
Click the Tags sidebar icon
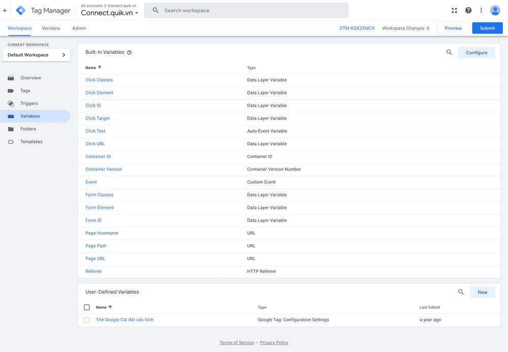click(x=11, y=91)
